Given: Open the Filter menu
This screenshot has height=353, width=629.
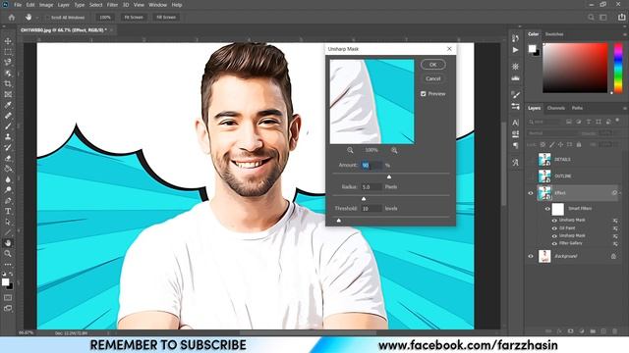Looking at the screenshot, I should 112,5.
